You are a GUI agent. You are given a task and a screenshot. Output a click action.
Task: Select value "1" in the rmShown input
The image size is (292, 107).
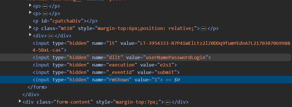point(156,80)
